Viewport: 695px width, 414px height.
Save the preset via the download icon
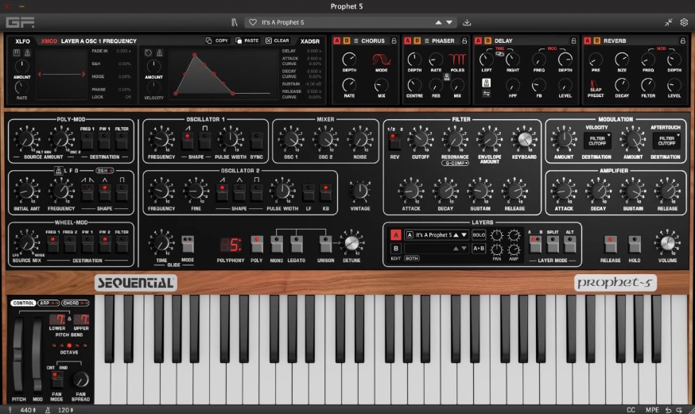coord(467,22)
